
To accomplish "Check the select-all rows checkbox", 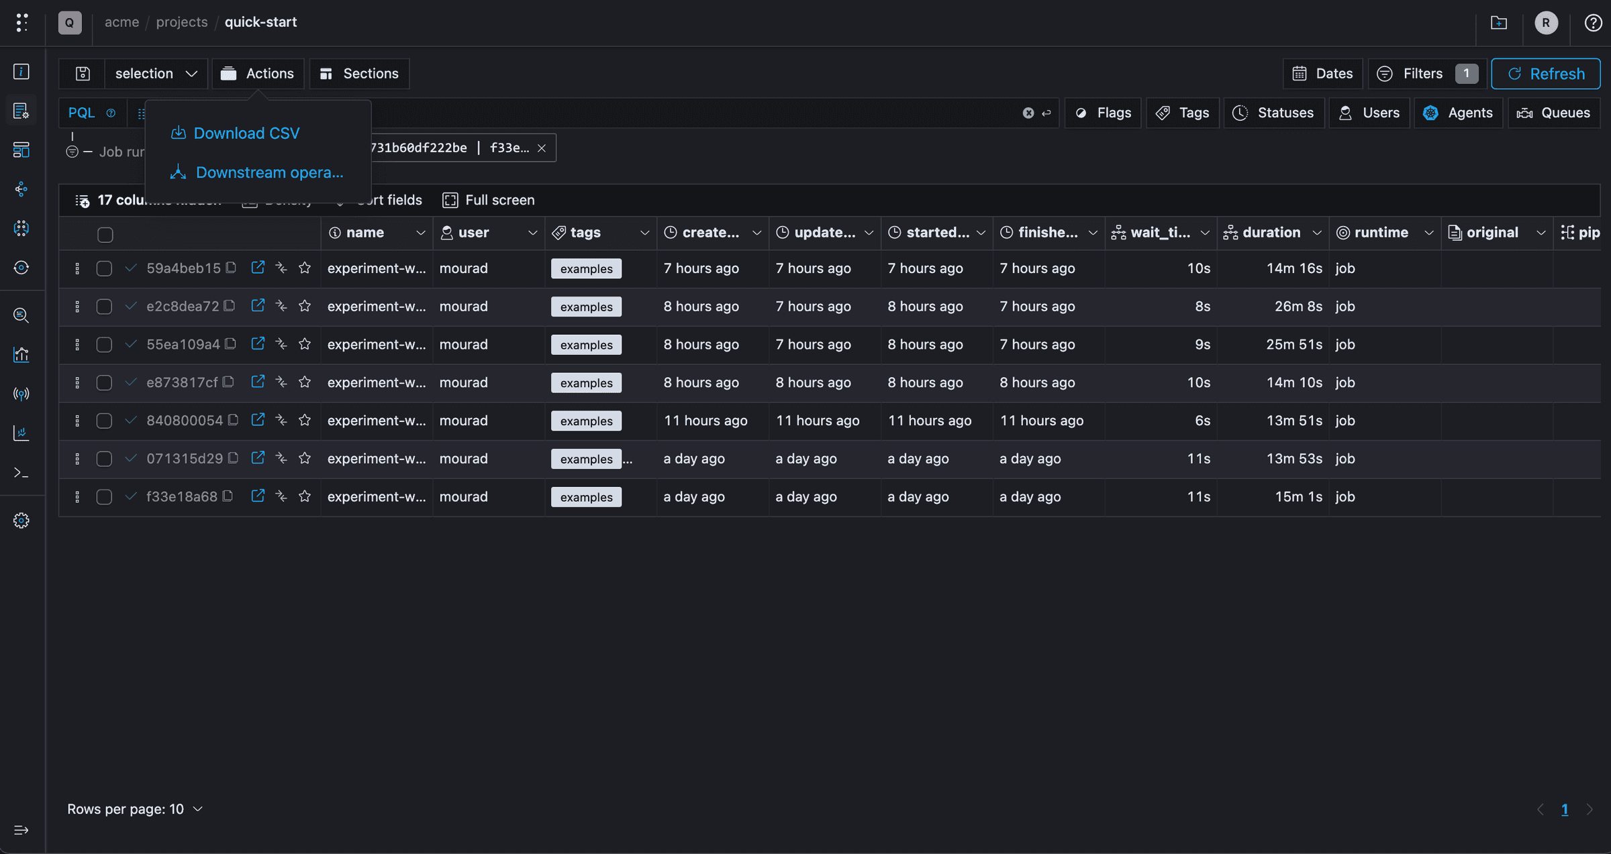I will 105,235.
